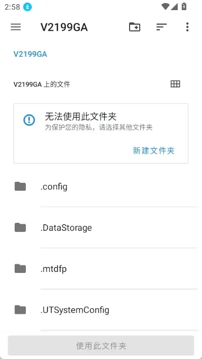
Task: Tap the V2199GA toolbar title
Action: click(64, 27)
